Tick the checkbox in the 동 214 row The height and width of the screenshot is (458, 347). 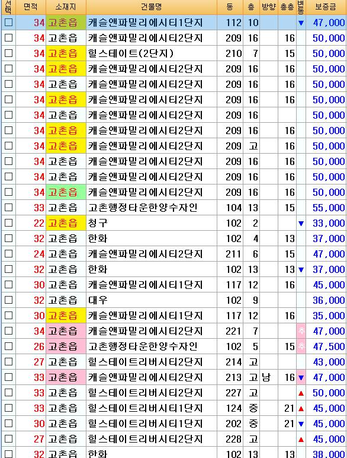[x=9, y=362]
